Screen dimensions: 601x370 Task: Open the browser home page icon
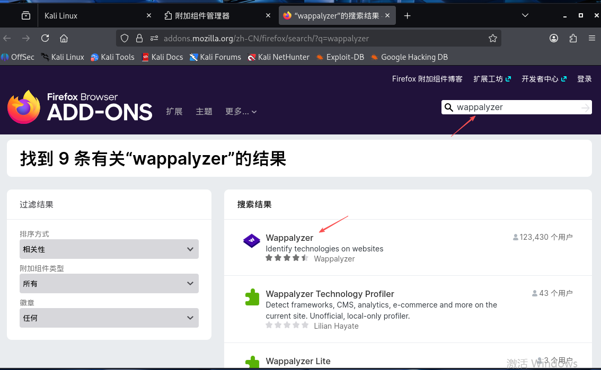coord(64,38)
